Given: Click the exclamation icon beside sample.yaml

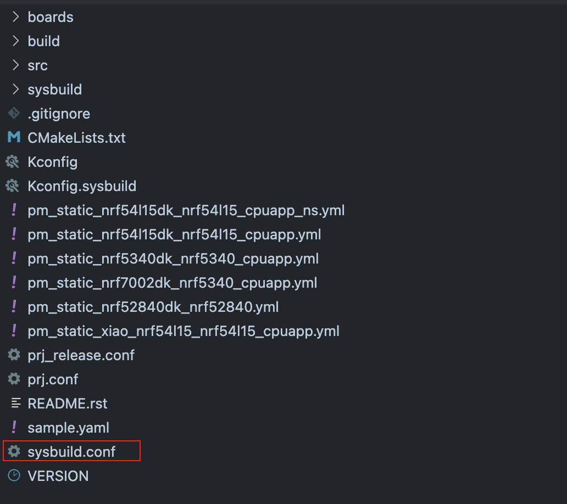Looking at the screenshot, I should tap(14, 428).
